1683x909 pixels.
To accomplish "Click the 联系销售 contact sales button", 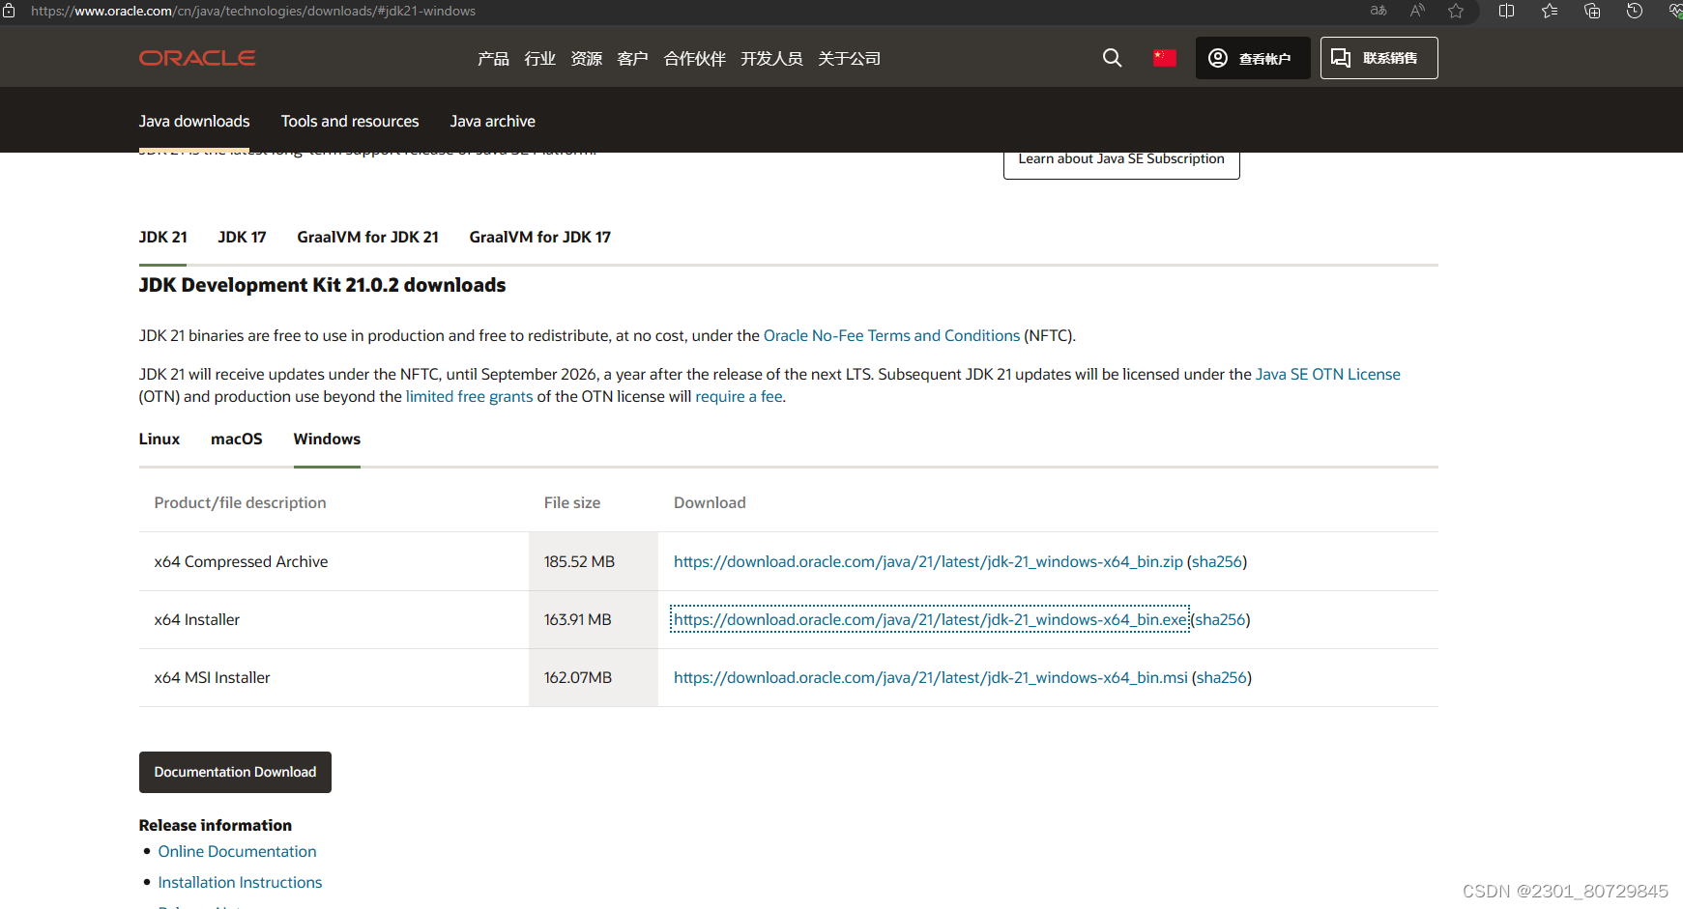I will tap(1378, 58).
